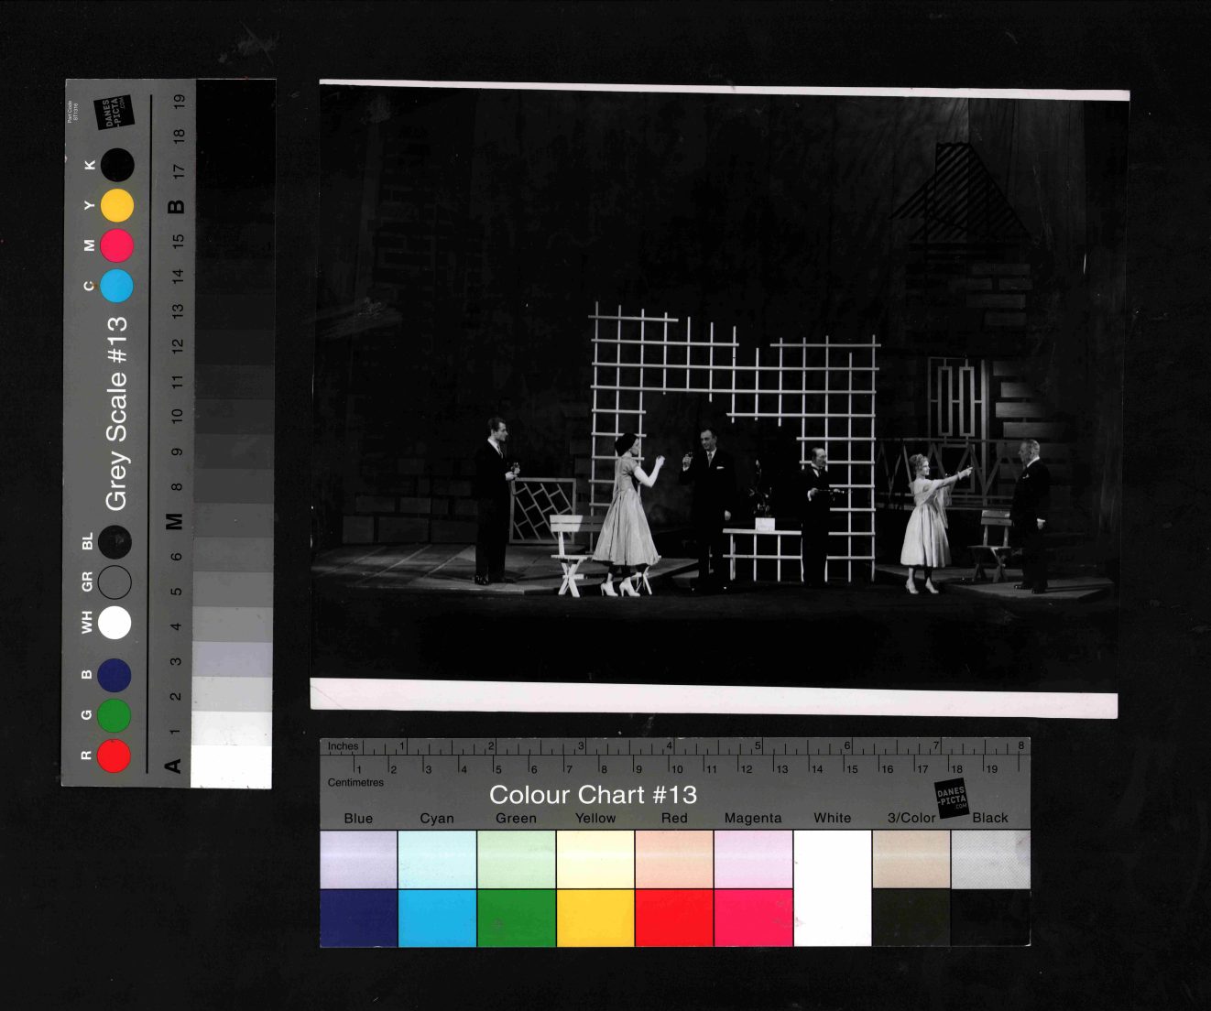The height and width of the screenshot is (1011, 1211).
Task: Click the 'Centimetres' ruler label
Action: [x=355, y=783]
